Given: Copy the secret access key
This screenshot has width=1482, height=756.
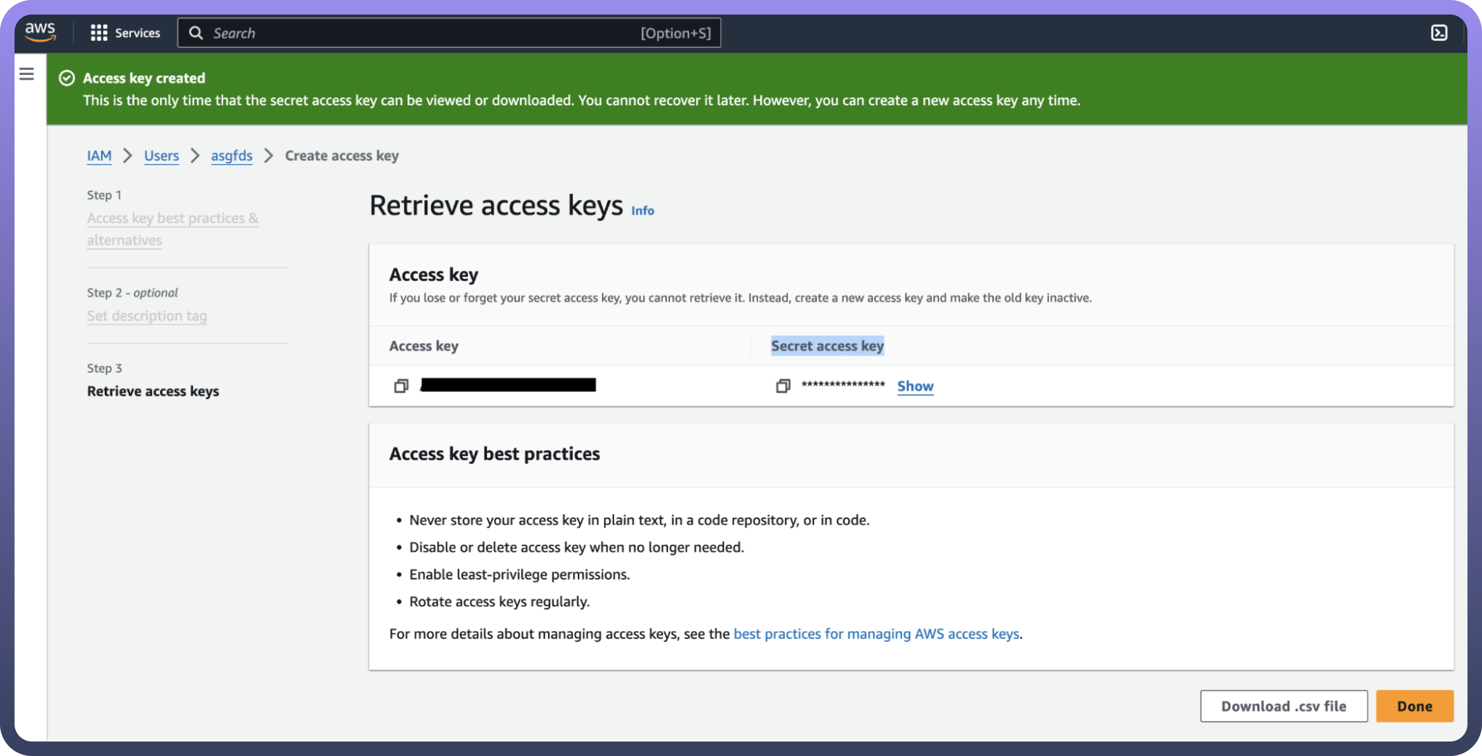Looking at the screenshot, I should (x=782, y=386).
